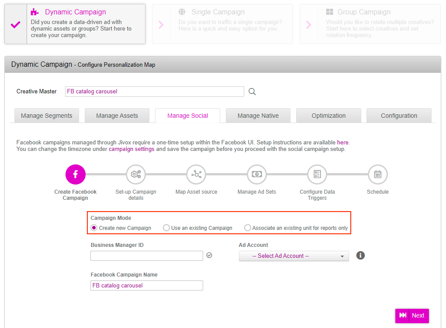The width and height of the screenshot is (446, 328).
Task: Switch to the Manage Assets tab
Action: [x=117, y=116]
